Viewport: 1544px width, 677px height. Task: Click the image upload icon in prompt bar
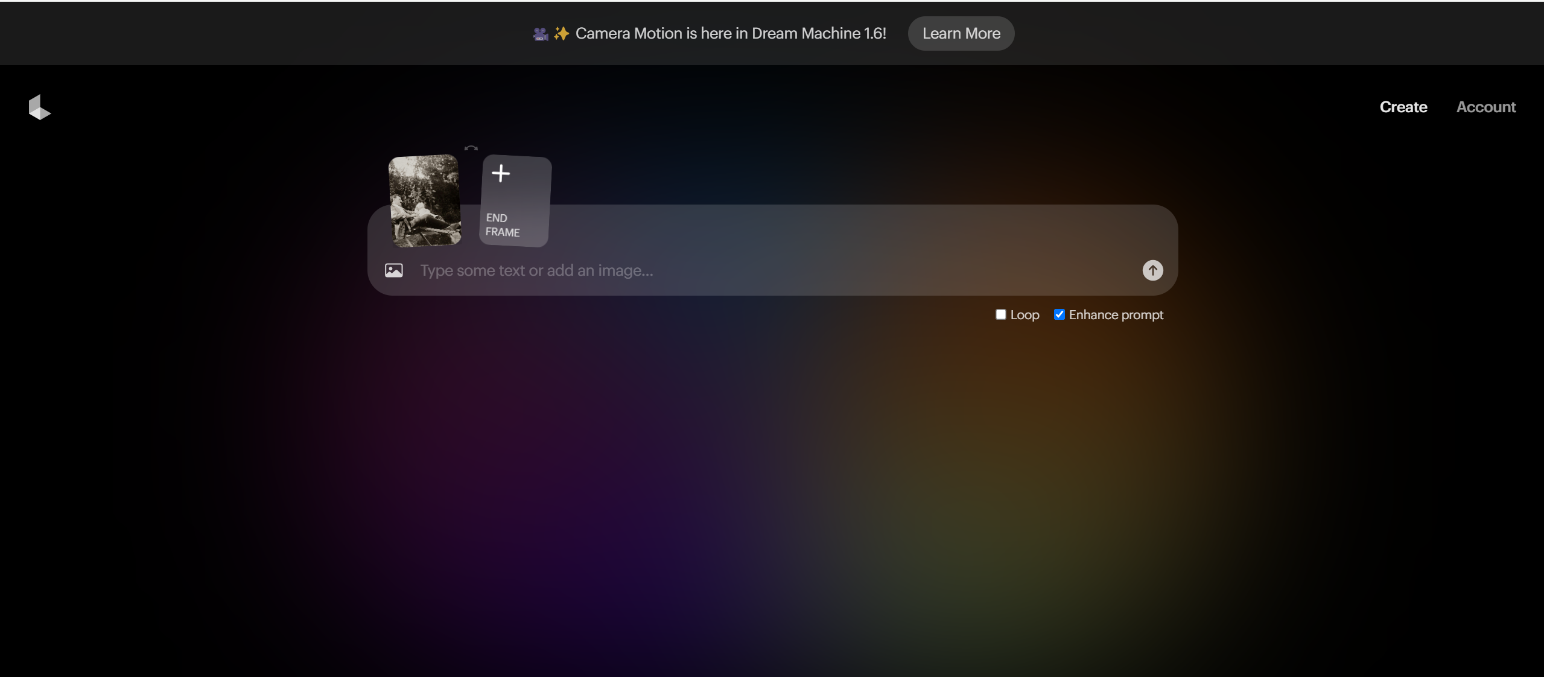393,270
